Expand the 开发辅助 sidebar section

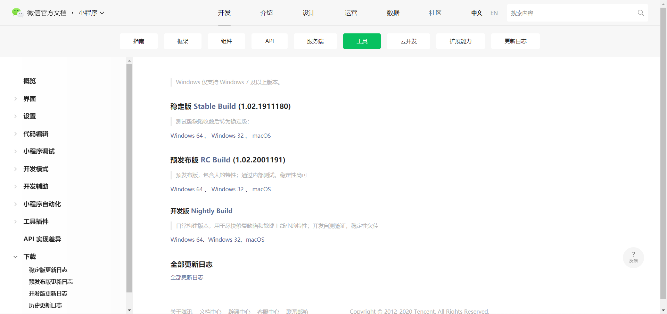(x=15, y=186)
